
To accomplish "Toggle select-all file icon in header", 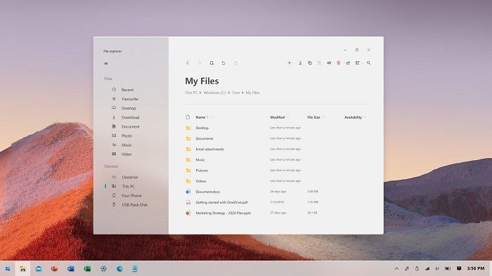I will [x=188, y=117].
